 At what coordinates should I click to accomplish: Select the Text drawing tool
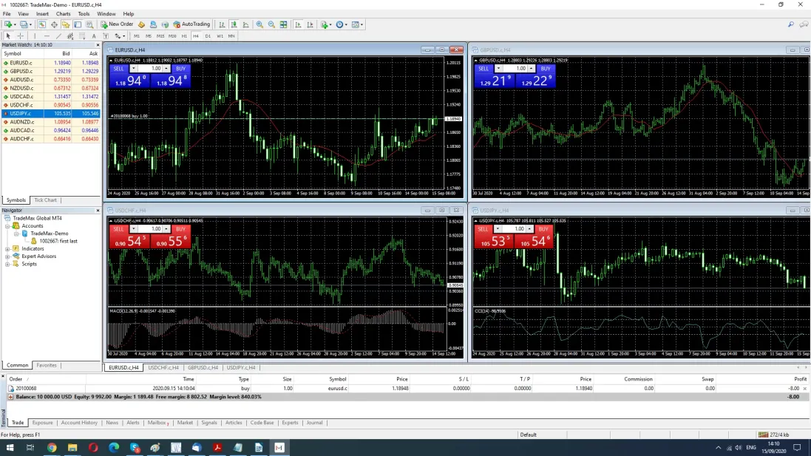click(x=94, y=36)
